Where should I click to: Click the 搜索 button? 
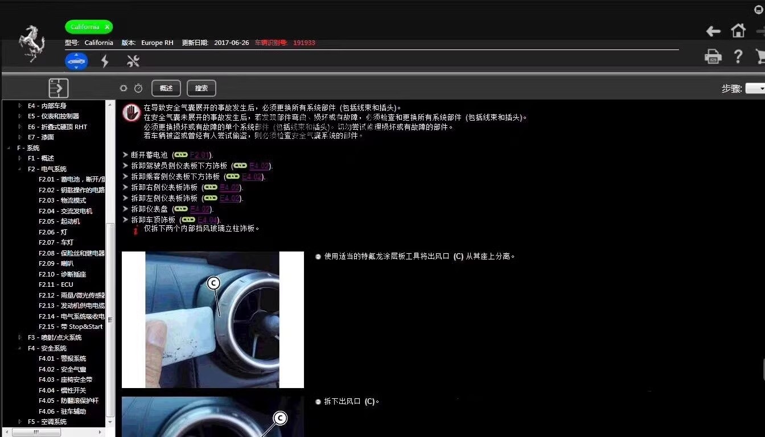pos(201,88)
